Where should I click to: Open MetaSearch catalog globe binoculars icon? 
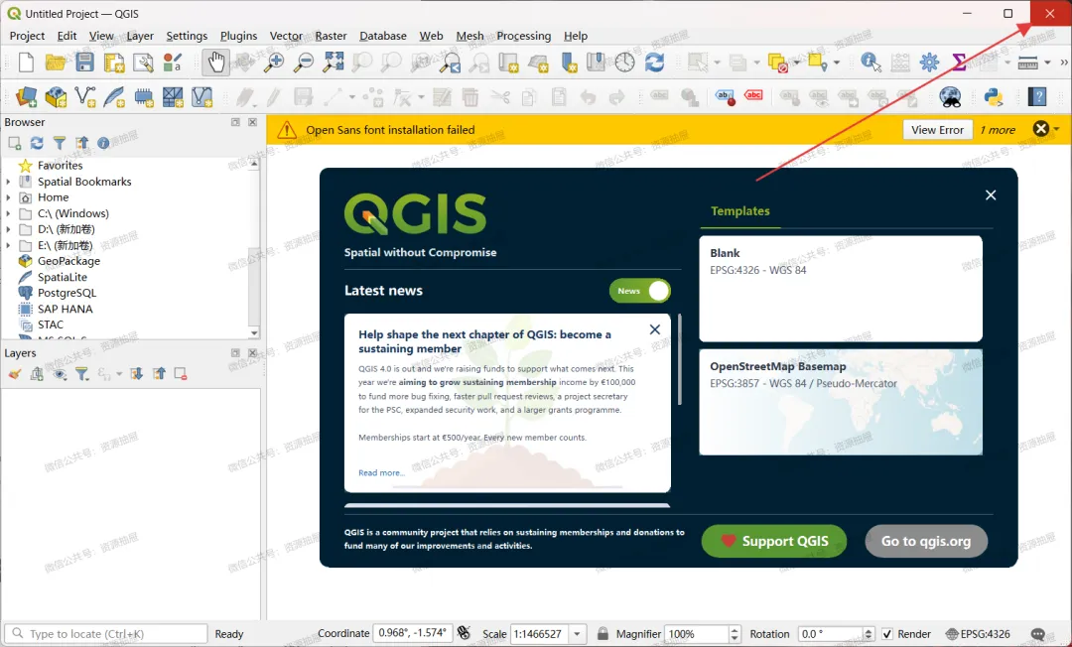tap(950, 97)
